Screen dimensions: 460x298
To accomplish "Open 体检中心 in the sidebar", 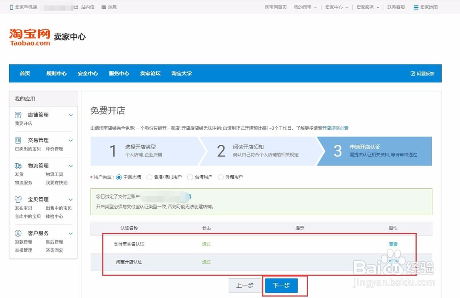I will [54, 217].
